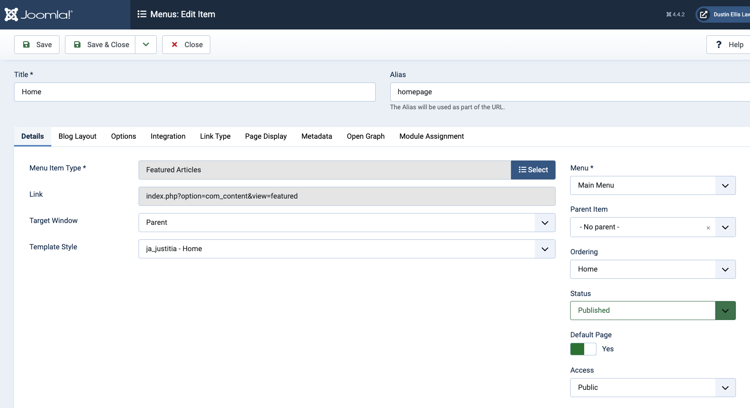Click the menu list icon beside page title
Screen dimensions: 750x408
pos(142,15)
